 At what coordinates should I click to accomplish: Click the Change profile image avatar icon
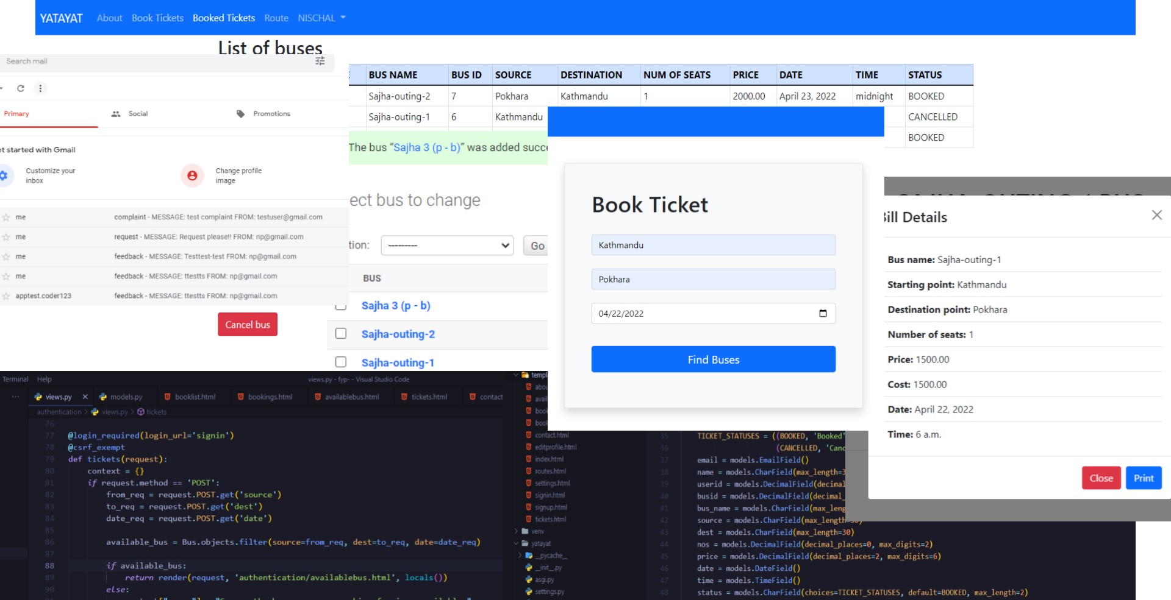192,175
